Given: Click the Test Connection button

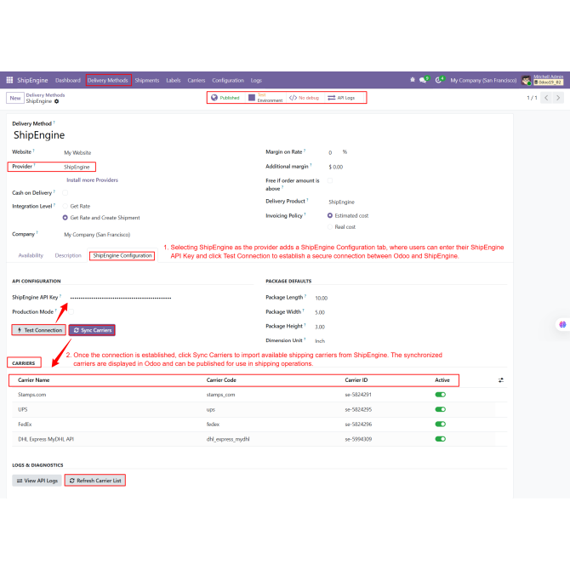Looking at the screenshot, I should click(39, 330).
